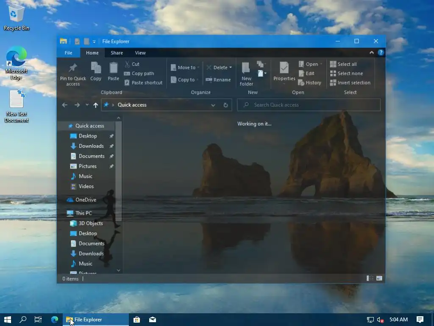Click the Cut scissors button
The width and height of the screenshot is (434, 326).
click(x=132, y=64)
